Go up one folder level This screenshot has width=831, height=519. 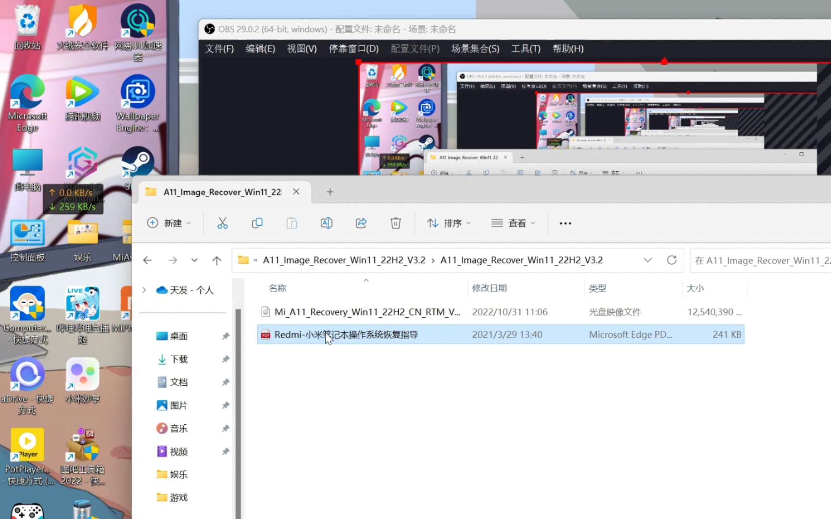pos(217,260)
